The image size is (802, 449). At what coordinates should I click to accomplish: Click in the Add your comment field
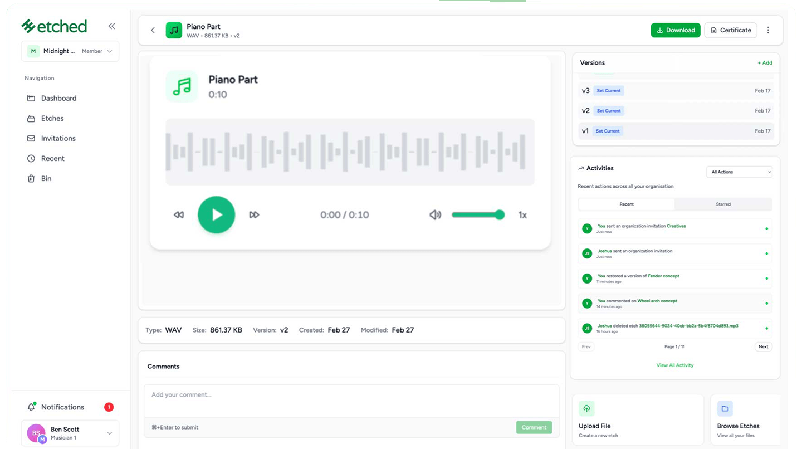click(x=351, y=400)
